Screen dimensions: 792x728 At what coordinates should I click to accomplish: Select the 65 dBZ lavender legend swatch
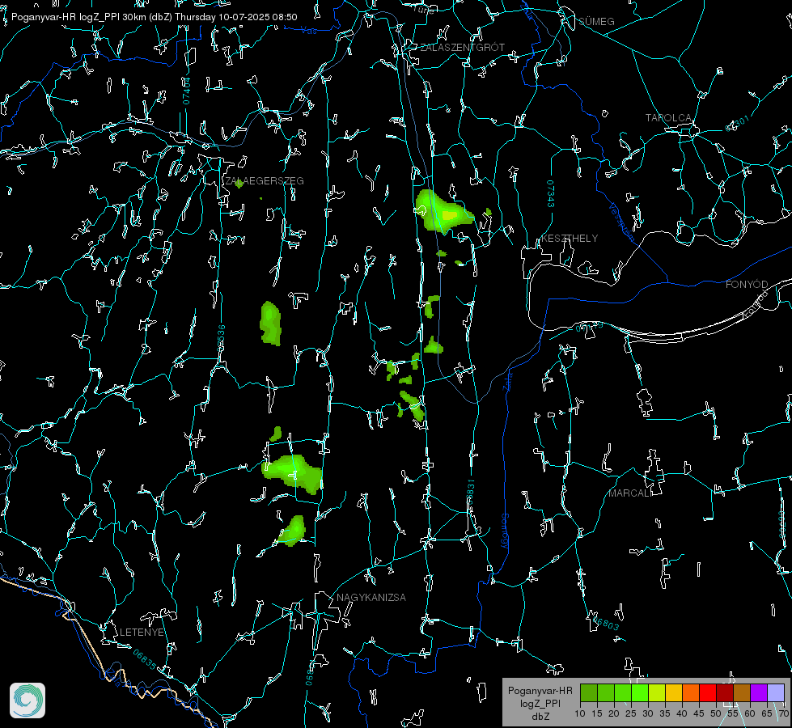click(x=775, y=692)
